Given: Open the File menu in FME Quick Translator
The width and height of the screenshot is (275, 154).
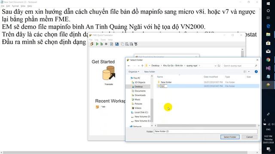Looking at the screenshot, I should pyautogui.click(x=91, y=40).
